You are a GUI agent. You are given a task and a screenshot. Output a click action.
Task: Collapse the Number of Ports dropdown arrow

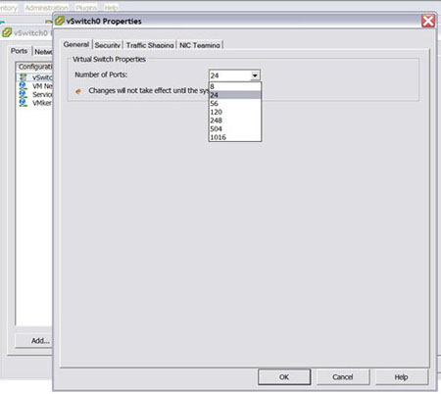click(255, 75)
